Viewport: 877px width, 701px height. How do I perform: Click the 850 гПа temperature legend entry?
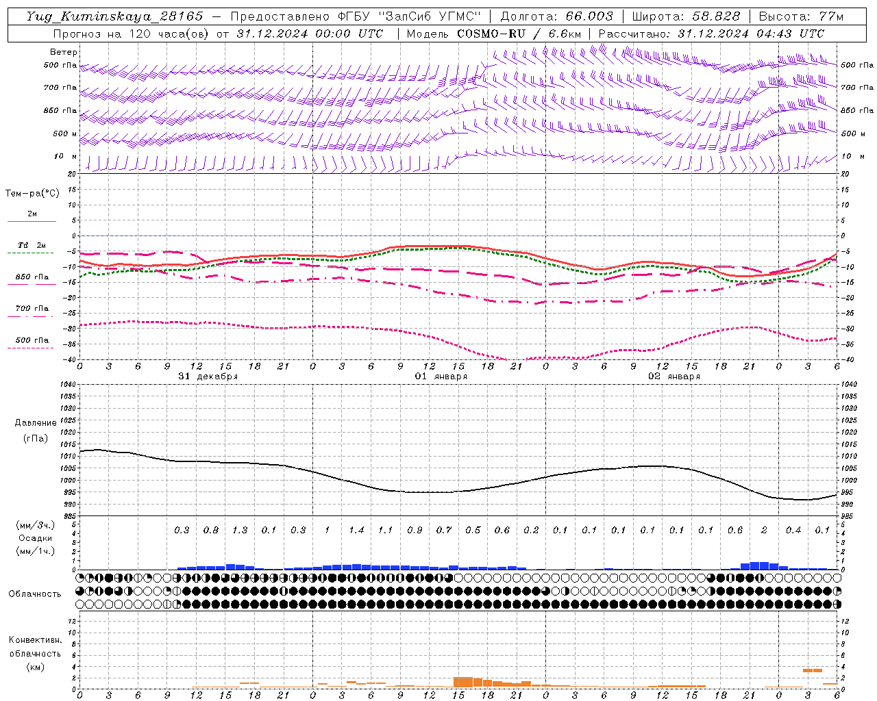pyautogui.click(x=32, y=277)
